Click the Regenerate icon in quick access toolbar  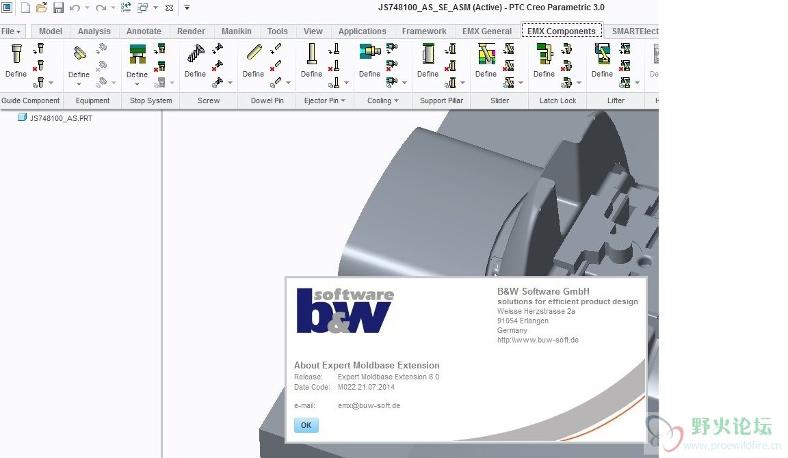[x=126, y=8]
